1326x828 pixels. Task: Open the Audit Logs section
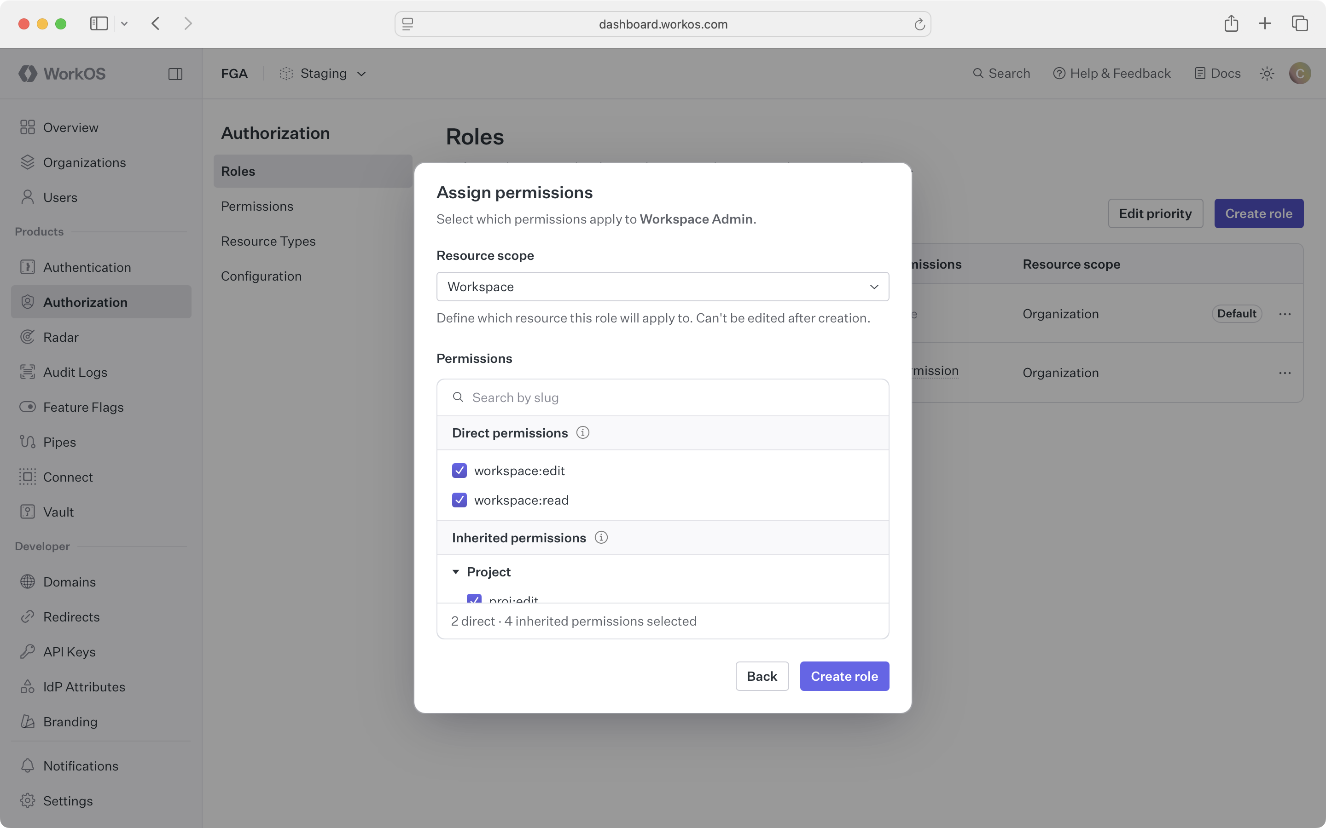[x=75, y=372]
